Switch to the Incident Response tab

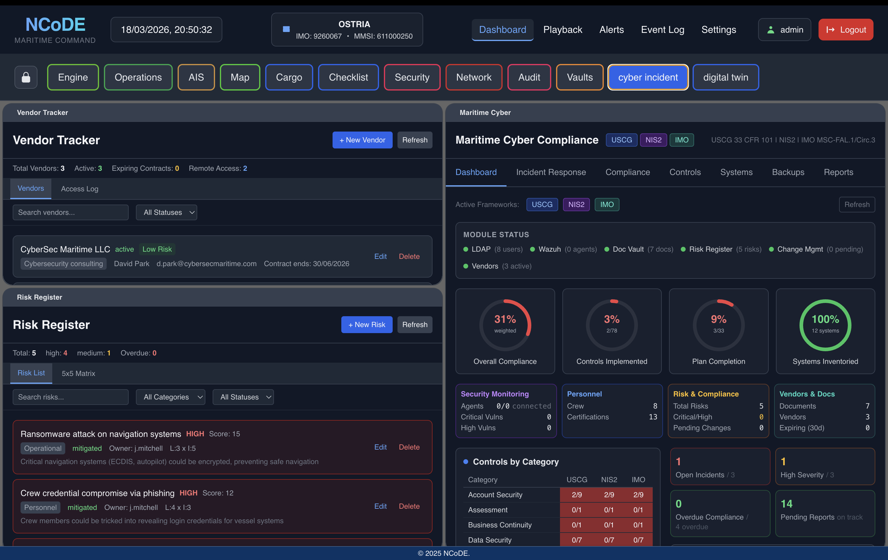pos(551,172)
